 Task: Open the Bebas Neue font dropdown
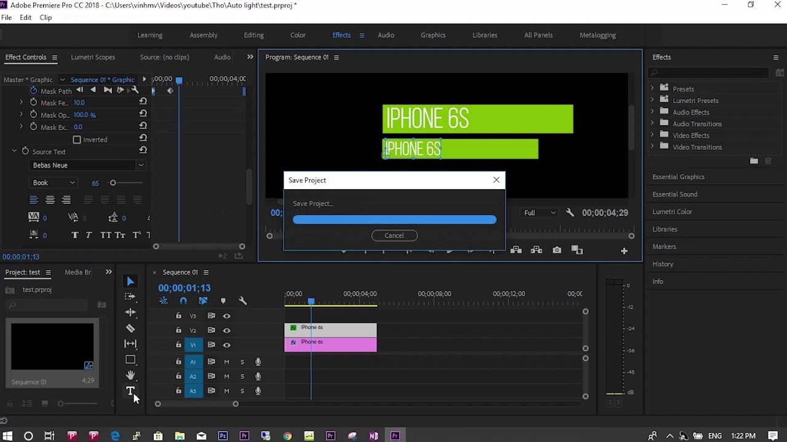tap(88, 165)
